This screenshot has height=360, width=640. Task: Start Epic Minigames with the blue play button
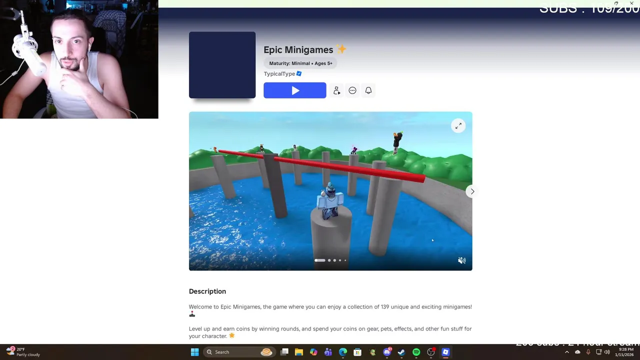294,90
